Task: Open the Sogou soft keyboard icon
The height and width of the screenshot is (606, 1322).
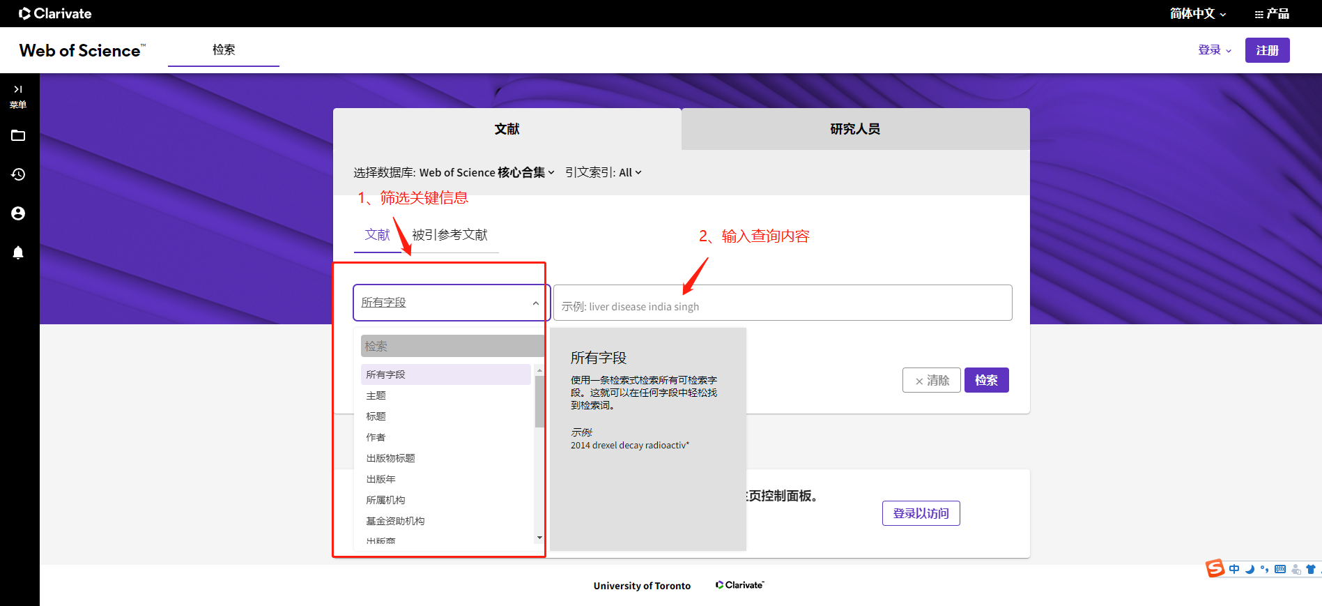Action: point(1280,569)
